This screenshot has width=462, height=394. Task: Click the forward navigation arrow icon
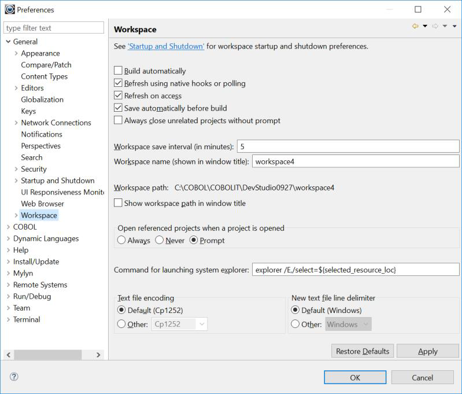435,26
